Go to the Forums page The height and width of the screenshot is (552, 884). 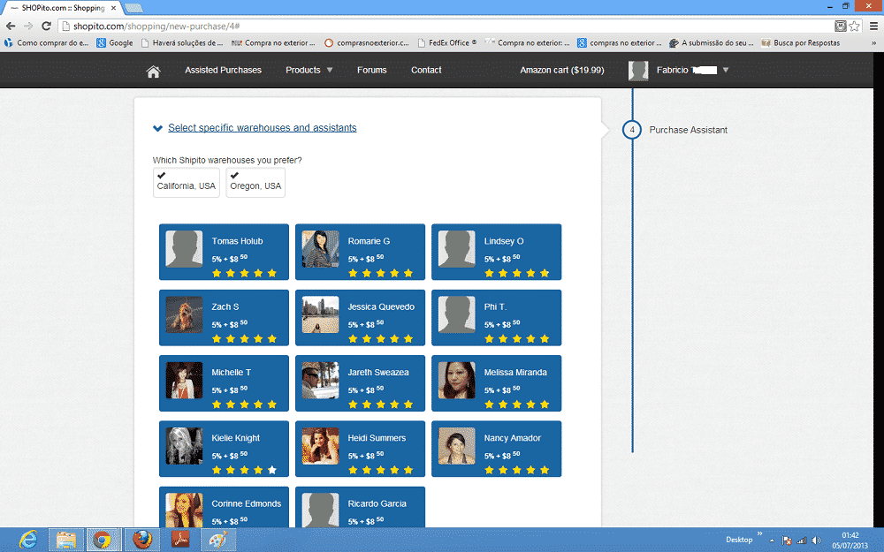coord(372,70)
